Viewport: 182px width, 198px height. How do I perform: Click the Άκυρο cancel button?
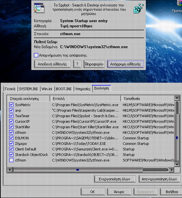[x=119, y=192]
